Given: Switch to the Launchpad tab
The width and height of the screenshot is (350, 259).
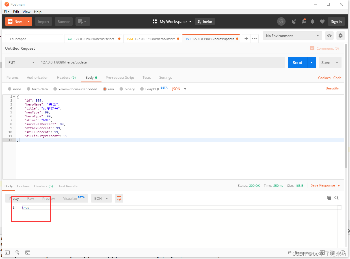Looking at the screenshot, I should [x=34, y=39].
